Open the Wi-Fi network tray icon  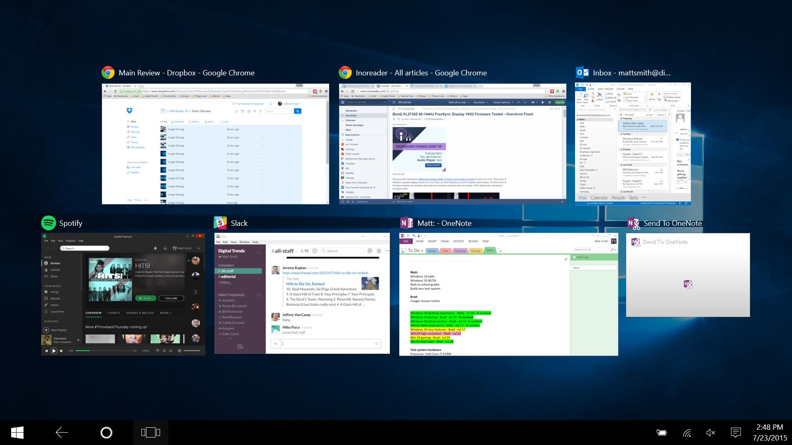(687, 433)
